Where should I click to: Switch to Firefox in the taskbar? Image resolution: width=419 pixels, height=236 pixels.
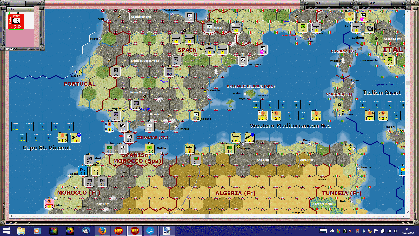(x=102, y=231)
